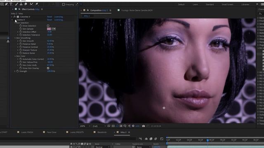Collapse the Skin Smoothing group
Screen dimensions: 264x148
15,38
